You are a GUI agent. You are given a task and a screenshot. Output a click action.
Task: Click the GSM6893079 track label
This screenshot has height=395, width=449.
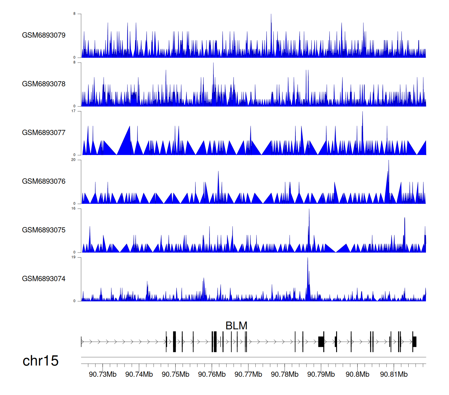[44, 35]
